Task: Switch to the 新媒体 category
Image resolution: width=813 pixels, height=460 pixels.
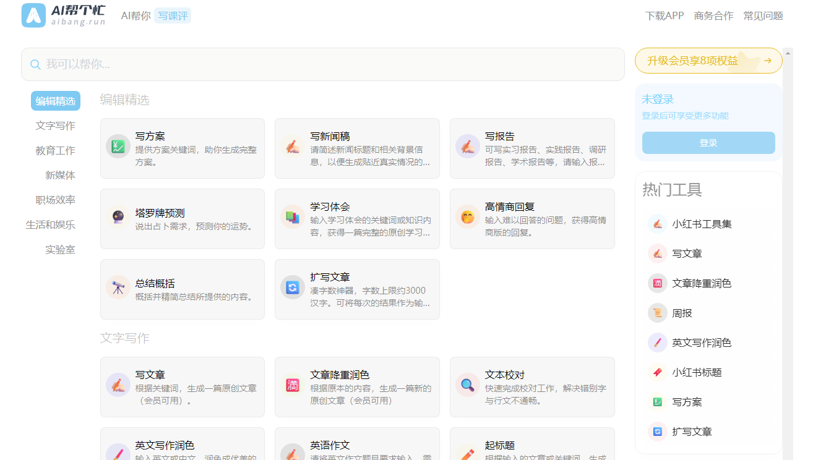Action: (x=61, y=175)
